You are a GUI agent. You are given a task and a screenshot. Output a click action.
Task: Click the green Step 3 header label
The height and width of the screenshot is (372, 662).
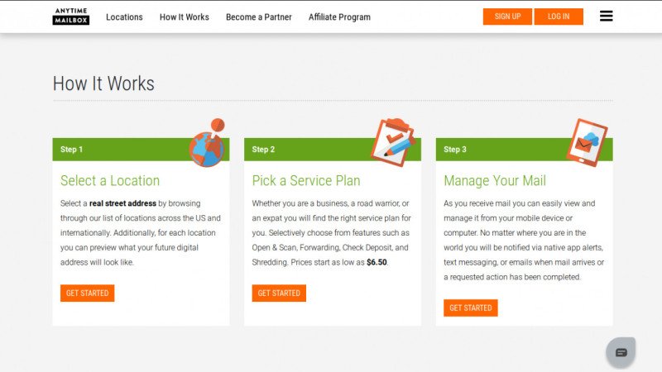coord(455,150)
